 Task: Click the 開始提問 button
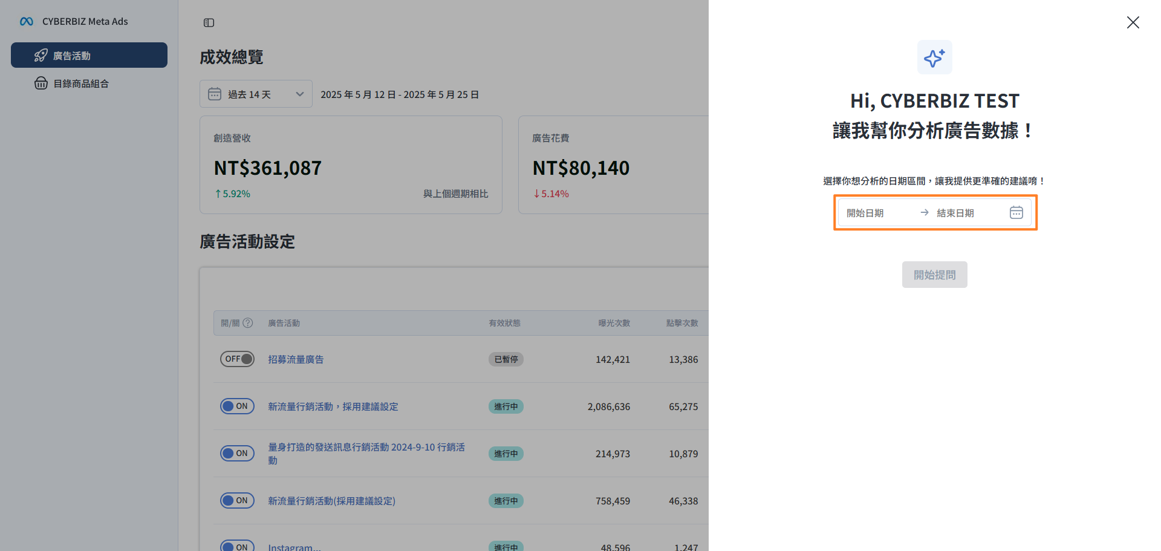pyautogui.click(x=935, y=275)
